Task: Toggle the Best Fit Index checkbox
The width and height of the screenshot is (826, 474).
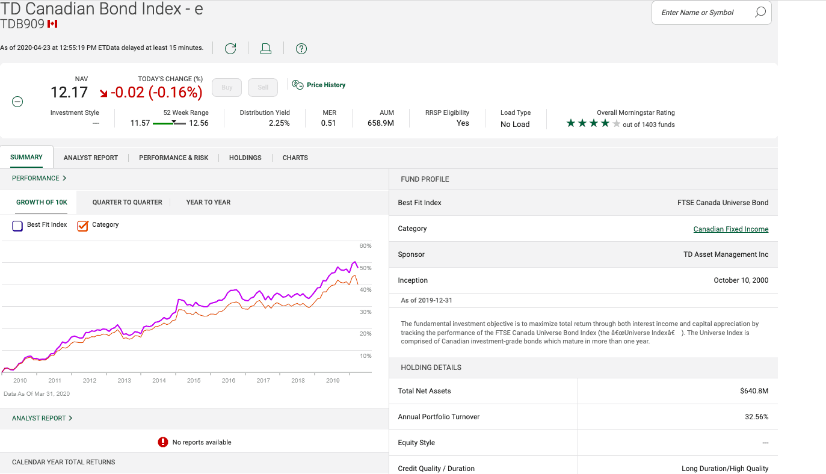Action: pos(17,226)
